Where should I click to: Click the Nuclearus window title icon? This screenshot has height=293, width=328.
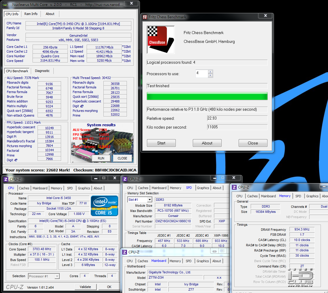[5, 4]
